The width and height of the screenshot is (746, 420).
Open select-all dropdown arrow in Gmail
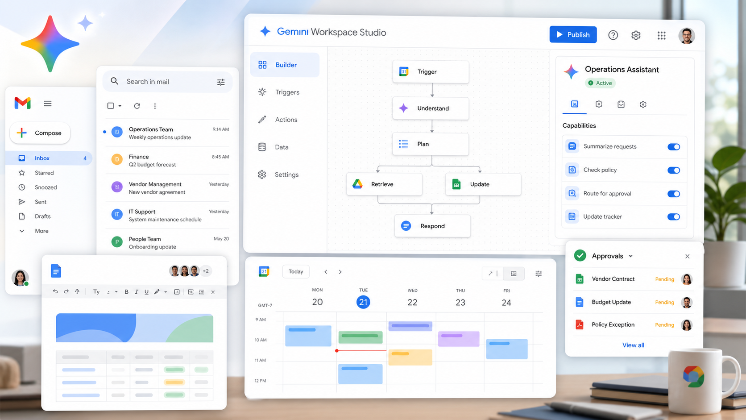(x=120, y=106)
